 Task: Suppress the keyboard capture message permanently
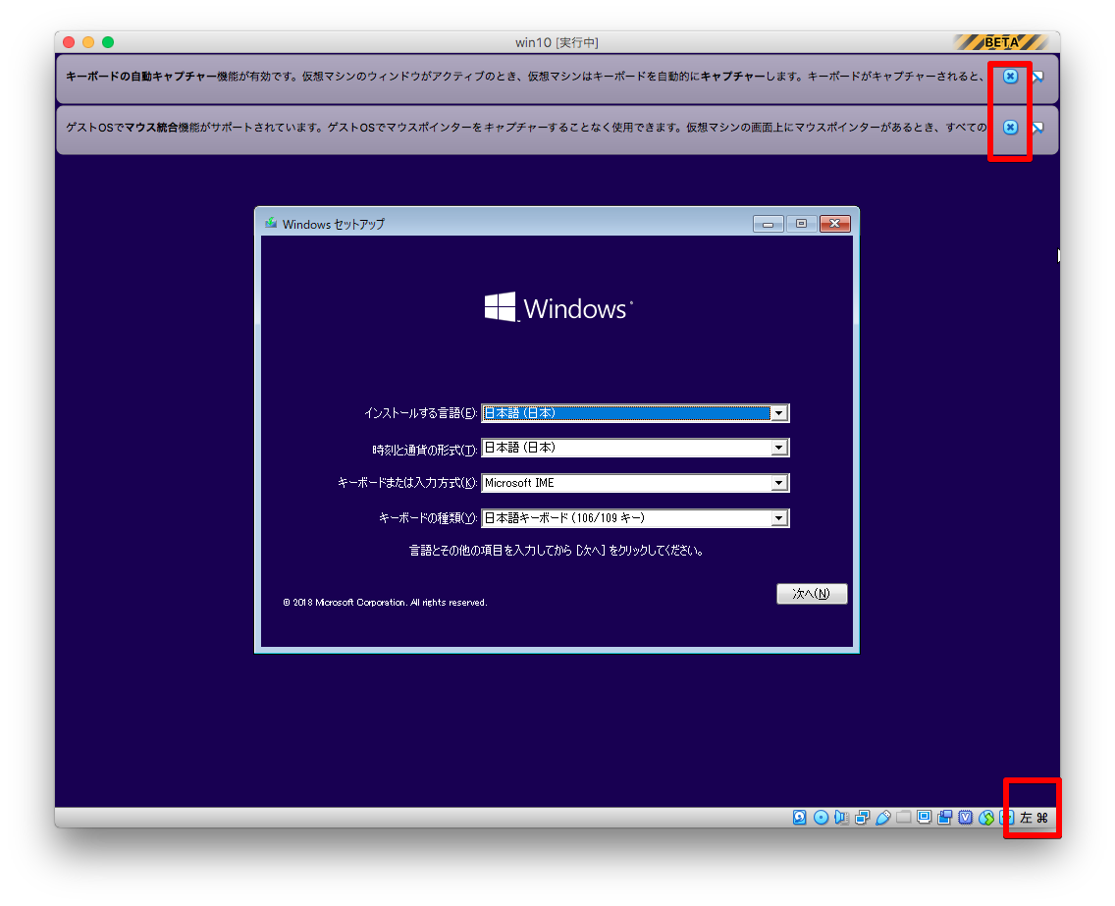pos(1037,77)
